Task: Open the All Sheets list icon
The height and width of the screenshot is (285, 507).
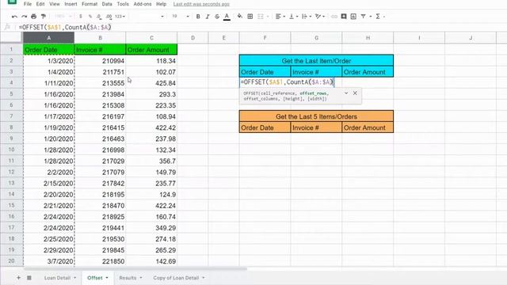Action: (29, 278)
